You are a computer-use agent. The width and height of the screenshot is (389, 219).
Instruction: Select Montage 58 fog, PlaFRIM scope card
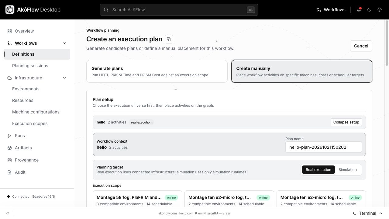(x=137, y=199)
